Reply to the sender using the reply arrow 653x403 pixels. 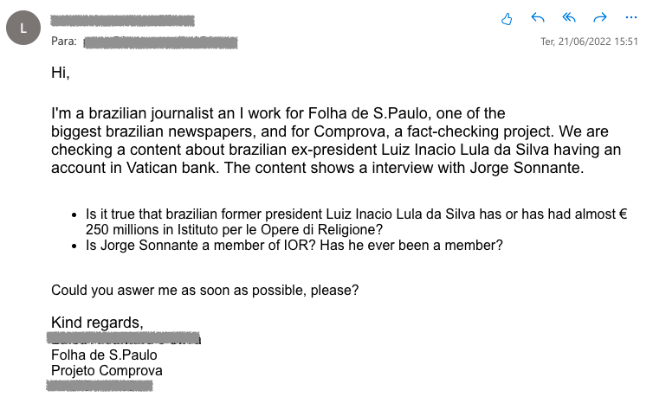coord(538,17)
